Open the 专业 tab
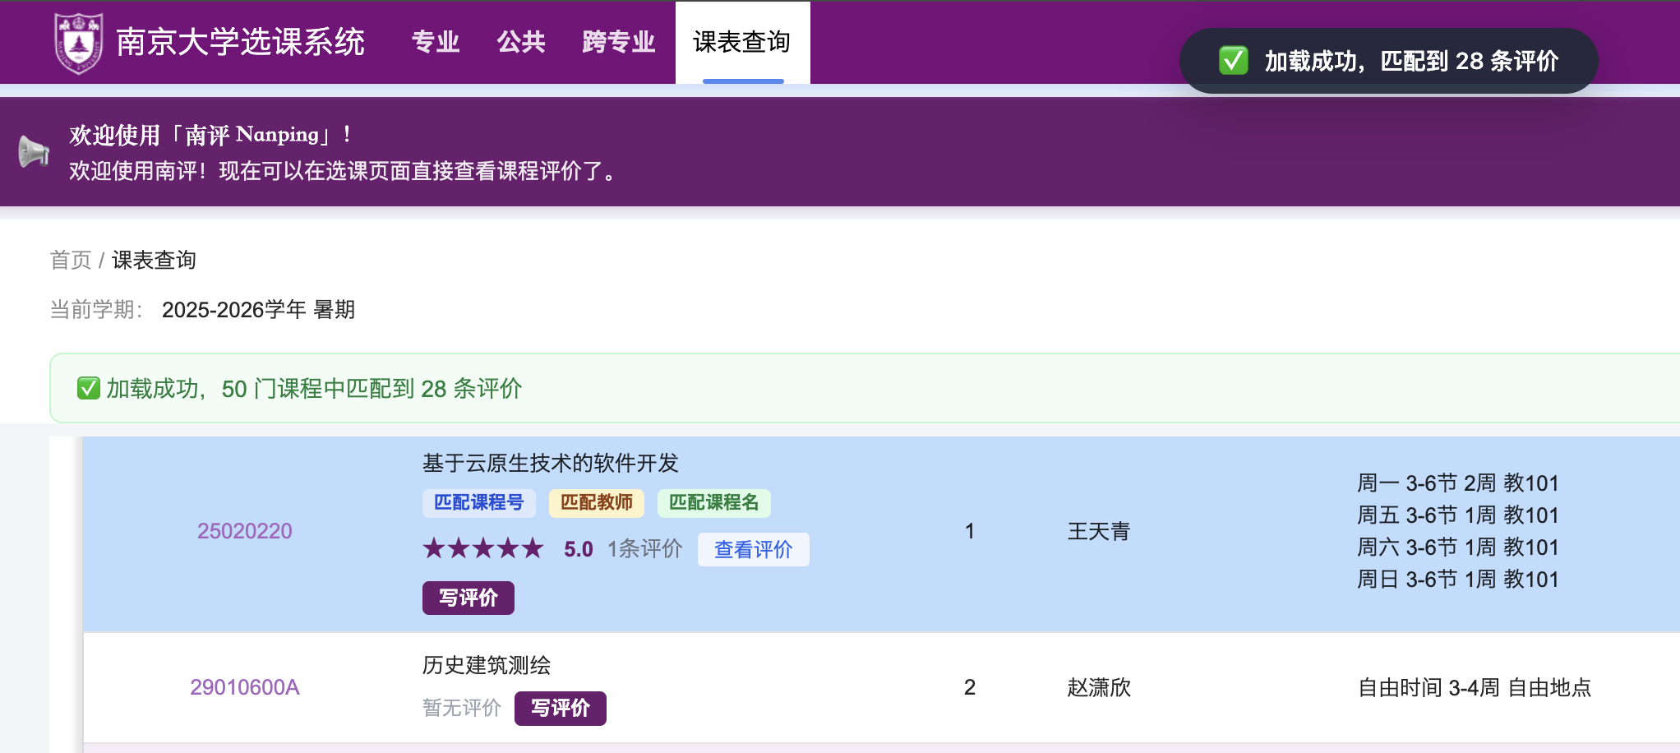 (x=436, y=42)
